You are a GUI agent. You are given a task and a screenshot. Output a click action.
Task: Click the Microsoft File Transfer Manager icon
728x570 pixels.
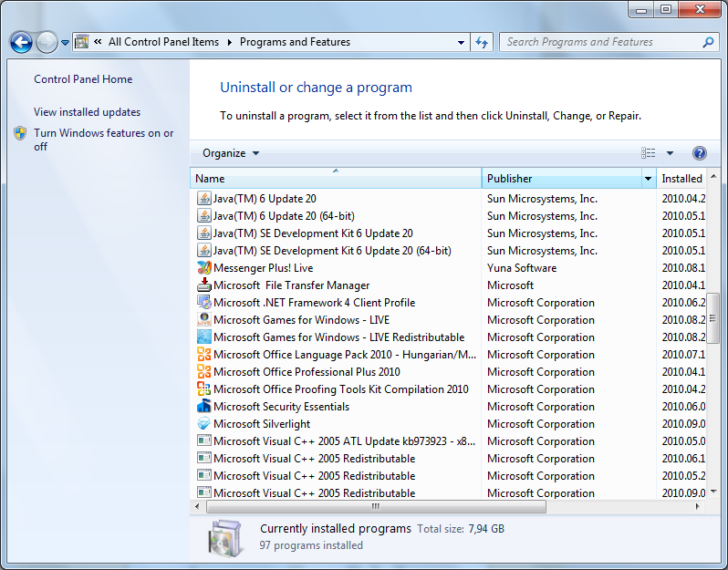point(203,285)
